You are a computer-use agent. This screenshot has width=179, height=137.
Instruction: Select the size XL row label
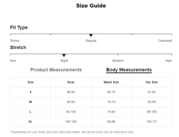click(x=31, y=122)
